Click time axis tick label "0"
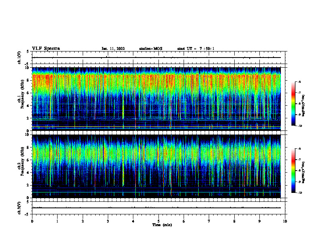This screenshot has width=321, height=248. click(x=32, y=221)
